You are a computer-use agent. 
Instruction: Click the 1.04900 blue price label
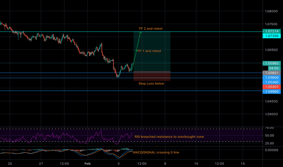click(272, 91)
